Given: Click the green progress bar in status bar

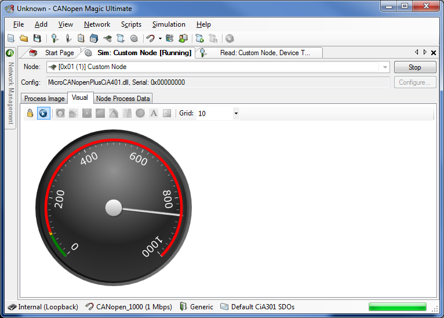Looking at the screenshot, I should (x=398, y=307).
